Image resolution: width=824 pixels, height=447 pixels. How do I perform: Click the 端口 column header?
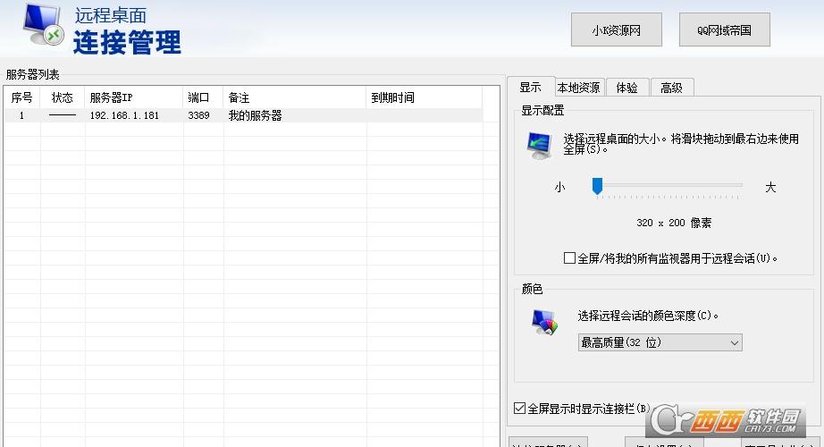[203, 97]
